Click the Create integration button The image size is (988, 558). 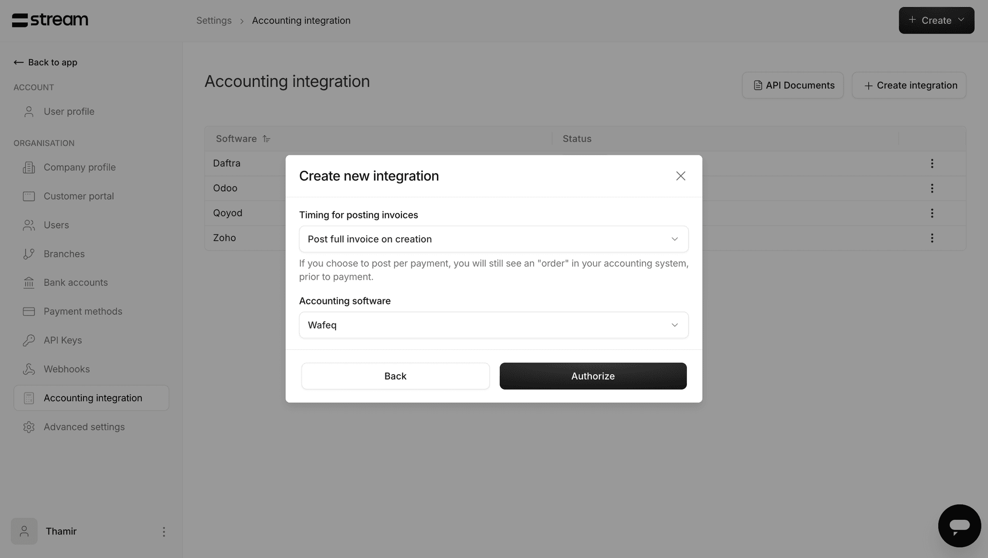(909, 85)
